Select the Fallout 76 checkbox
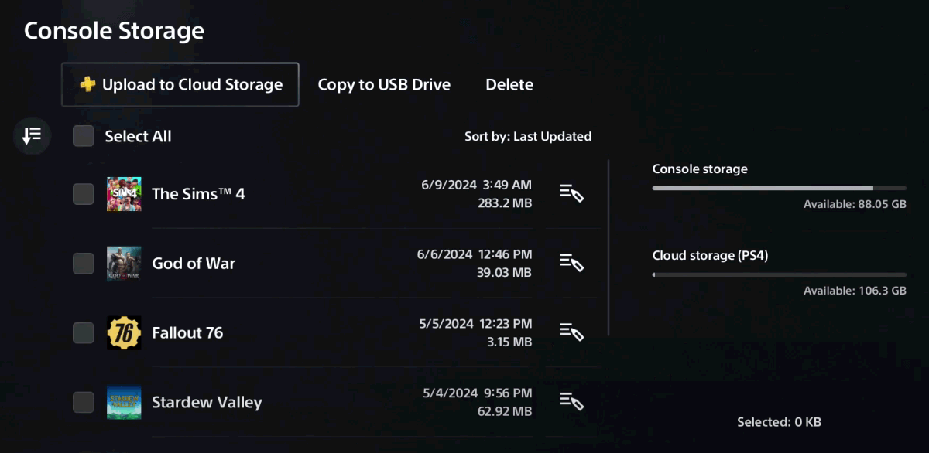This screenshot has width=929, height=453. point(84,333)
